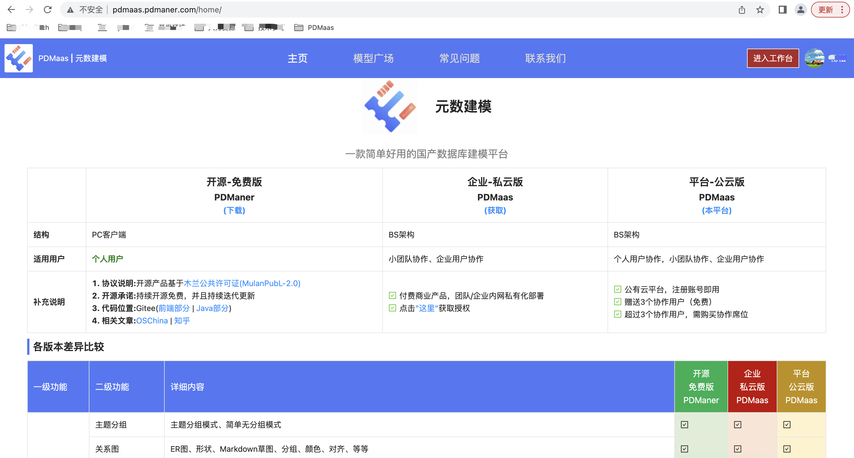Click the 进入工作台 button
This screenshot has height=458, width=854.
(773, 58)
